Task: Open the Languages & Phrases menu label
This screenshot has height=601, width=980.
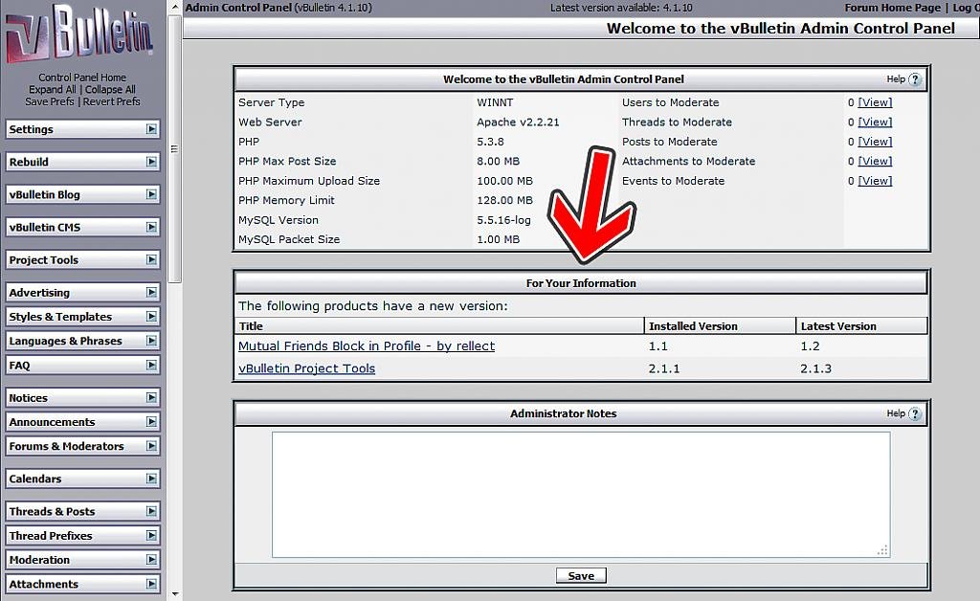Action: click(66, 341)
